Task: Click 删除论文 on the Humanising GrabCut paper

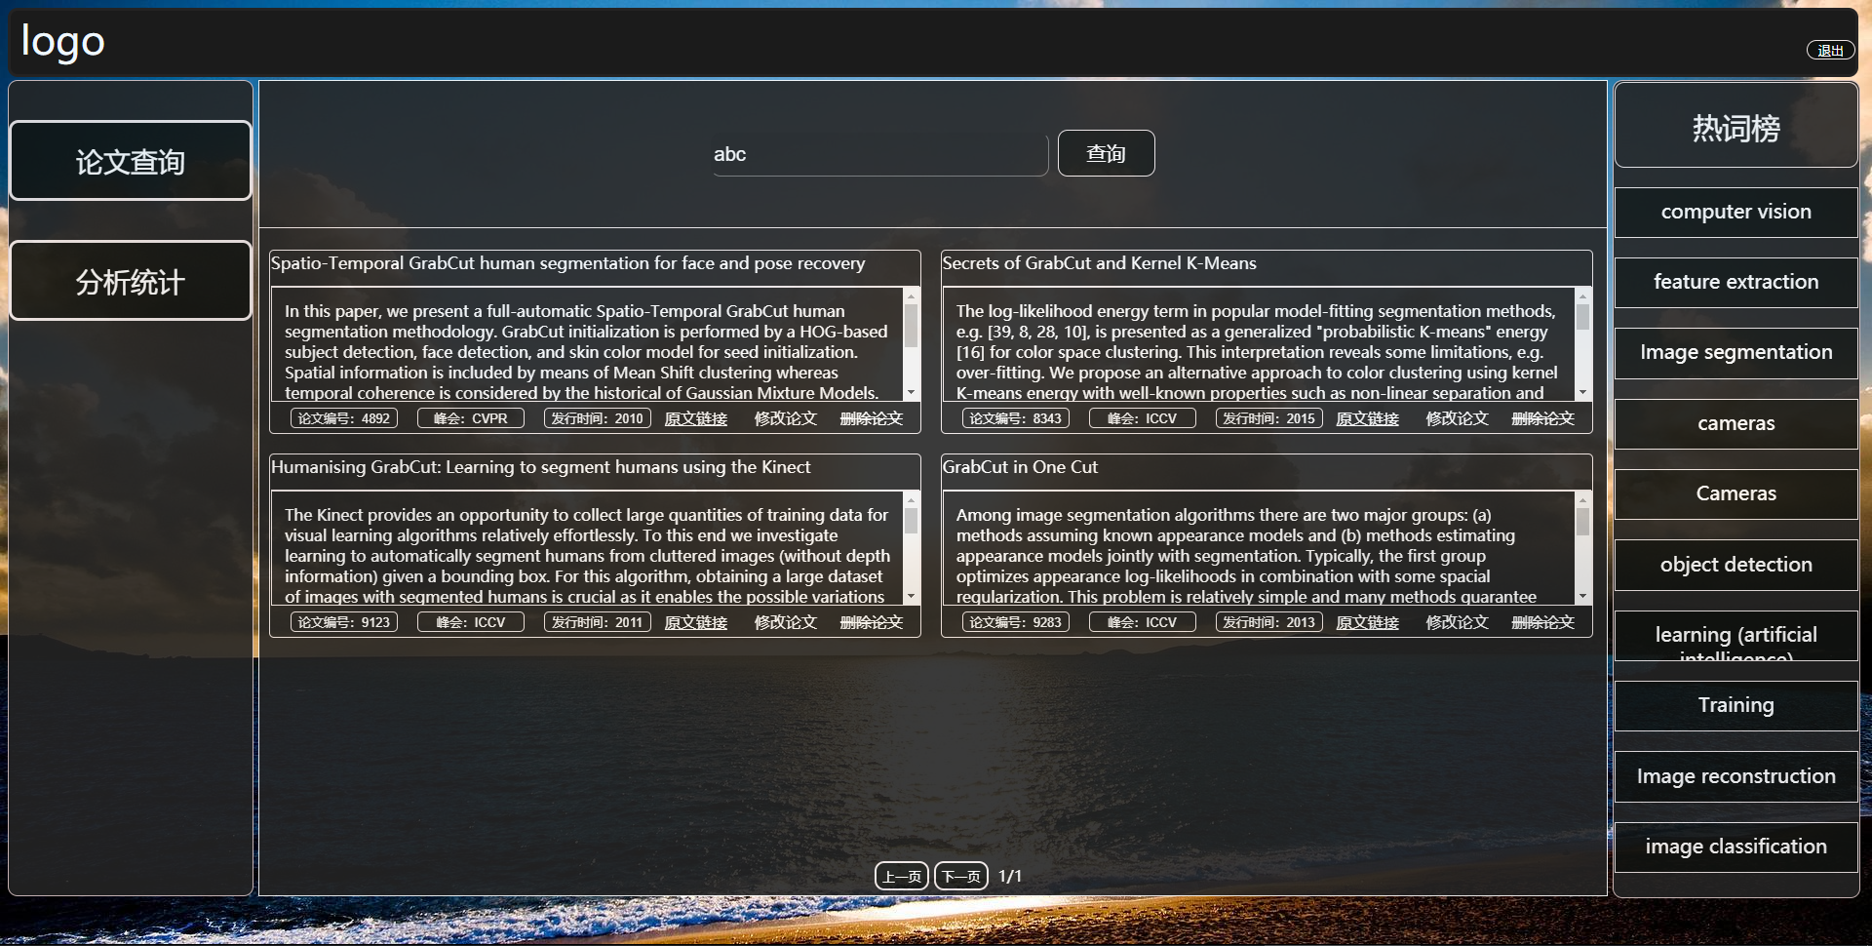Action: tap(871, 622)
